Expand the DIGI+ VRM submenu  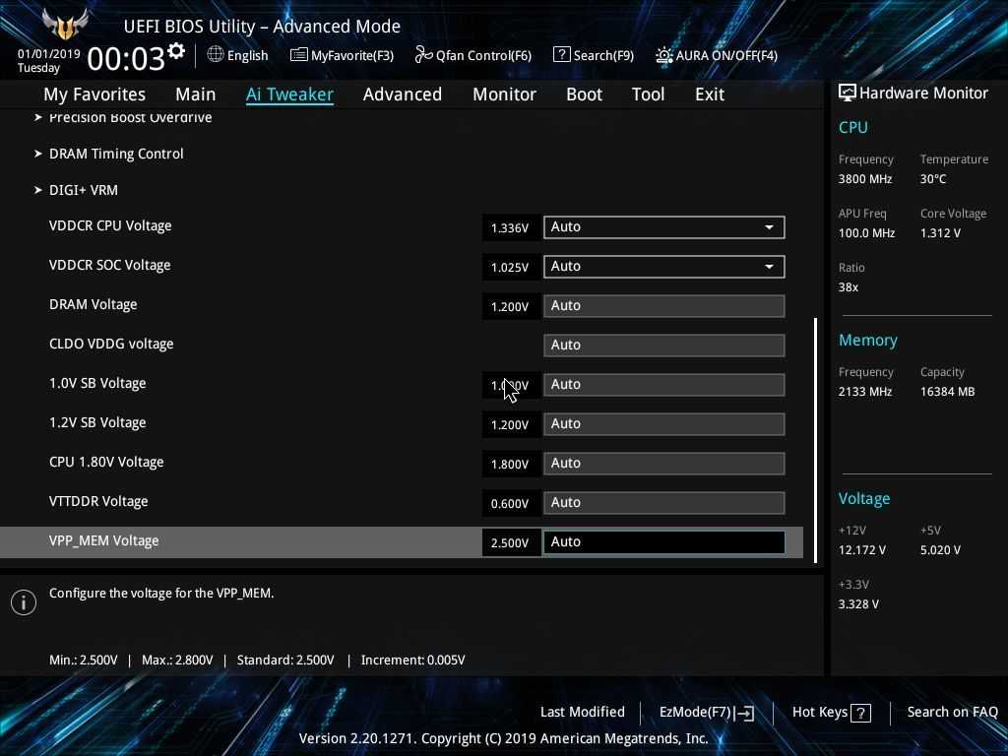coord(83,190)
